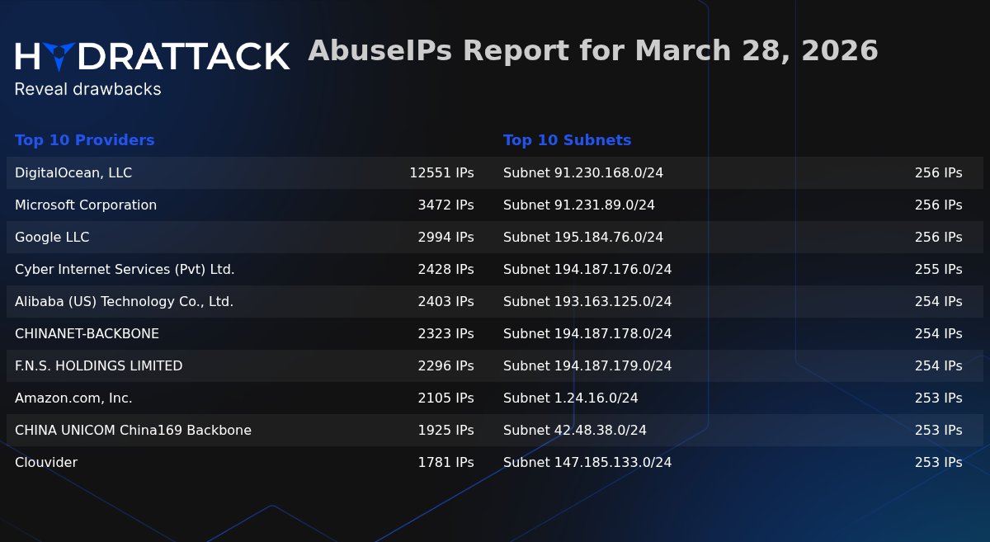Select the Top 10 Subnets heading
990x542 pixels.
click(x=567, y=140)
